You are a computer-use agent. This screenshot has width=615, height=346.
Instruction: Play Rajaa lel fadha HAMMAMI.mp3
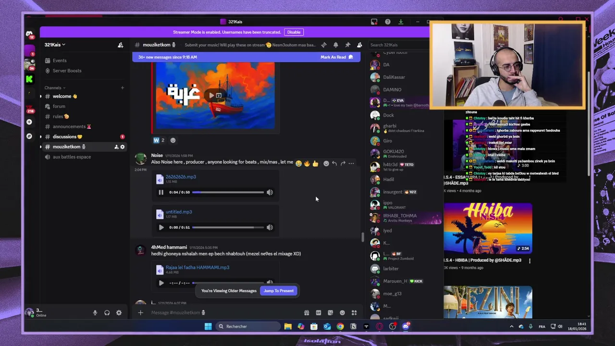click(161, 283)
